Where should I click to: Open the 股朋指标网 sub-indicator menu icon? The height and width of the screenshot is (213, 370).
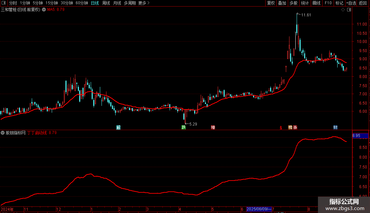point(3,133)
